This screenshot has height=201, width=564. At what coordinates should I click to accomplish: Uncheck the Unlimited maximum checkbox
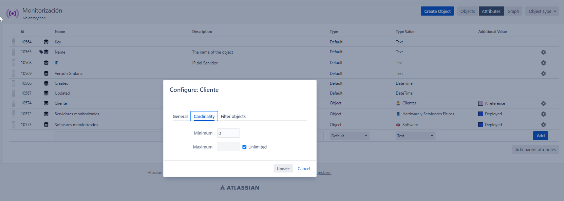pos(244,147)
